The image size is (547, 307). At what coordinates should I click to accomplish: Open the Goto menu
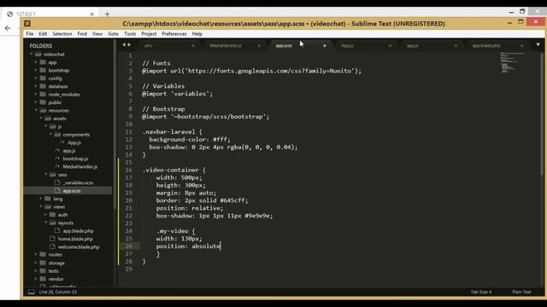[113, 34]
